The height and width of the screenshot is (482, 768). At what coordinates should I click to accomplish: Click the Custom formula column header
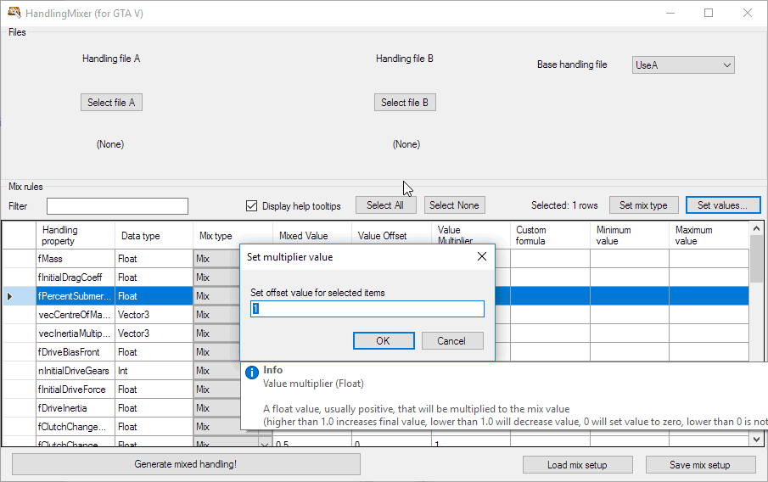(x=550, y=236)
